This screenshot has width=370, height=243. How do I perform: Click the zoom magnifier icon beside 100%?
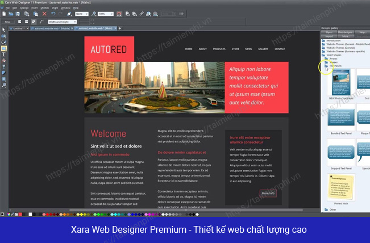point(94,14)
